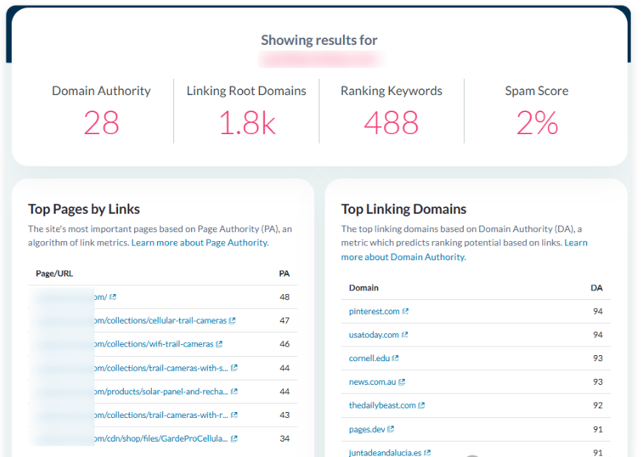Click the Domain Authority score 28
Image resolution: width=641 pixels, height=457 pixels.
101,123
